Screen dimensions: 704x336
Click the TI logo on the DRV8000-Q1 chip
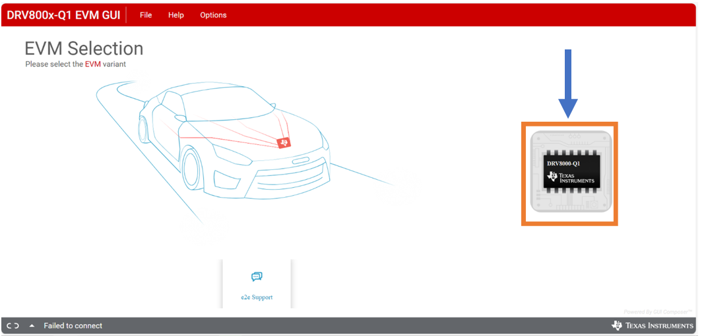click(x=552, y=177)
